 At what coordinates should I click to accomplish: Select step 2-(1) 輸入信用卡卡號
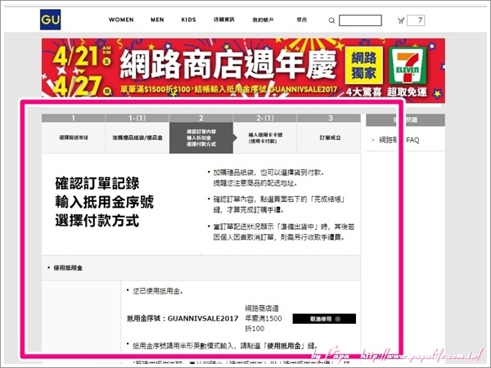pyautogui.click(x=265, y=133)
